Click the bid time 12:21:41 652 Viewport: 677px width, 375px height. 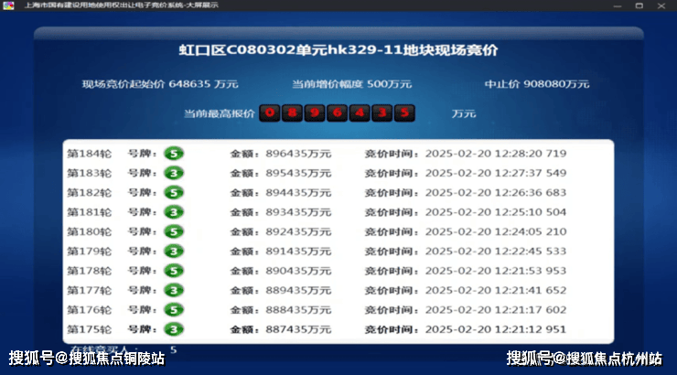tap(531, 291)
